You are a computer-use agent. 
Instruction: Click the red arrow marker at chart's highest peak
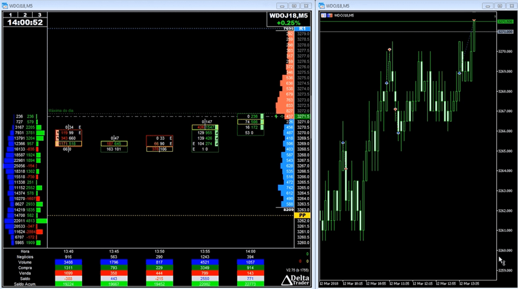click(x=474, y=21)
